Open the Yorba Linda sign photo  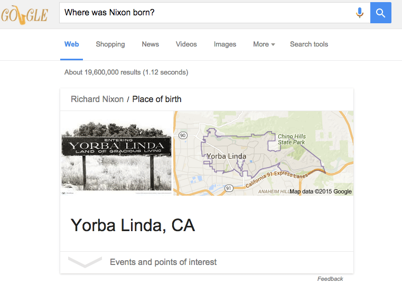click(x=116, y=153)
